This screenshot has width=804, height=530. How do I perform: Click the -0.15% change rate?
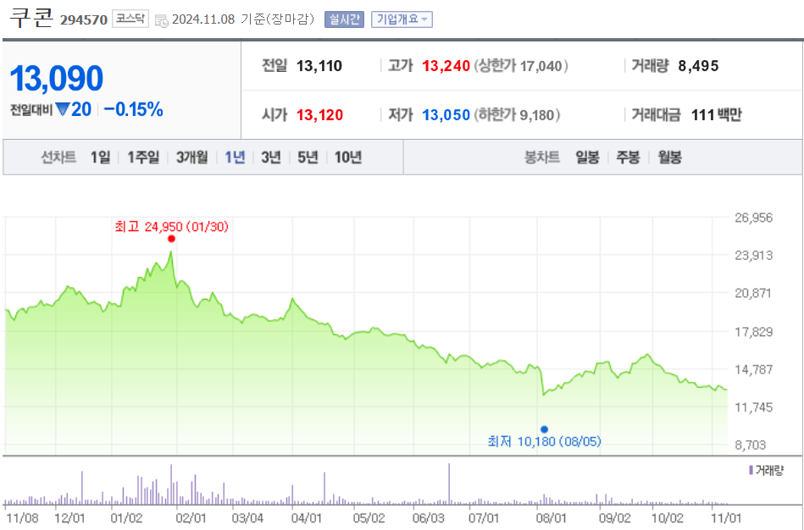tap(133, 109)
